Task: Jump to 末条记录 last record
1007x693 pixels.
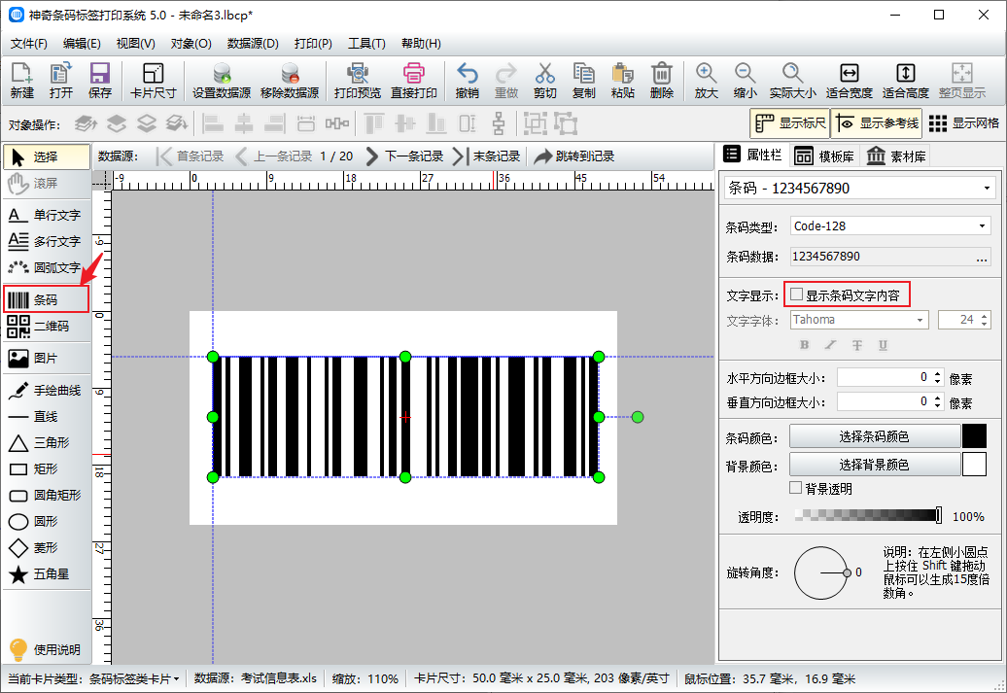Action: tap(487, 156)
